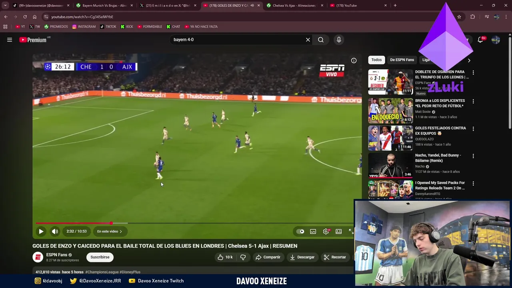This screenshot has width=512, height=288.
Task: Go to browser home page icon
Action: click(34, 17)
